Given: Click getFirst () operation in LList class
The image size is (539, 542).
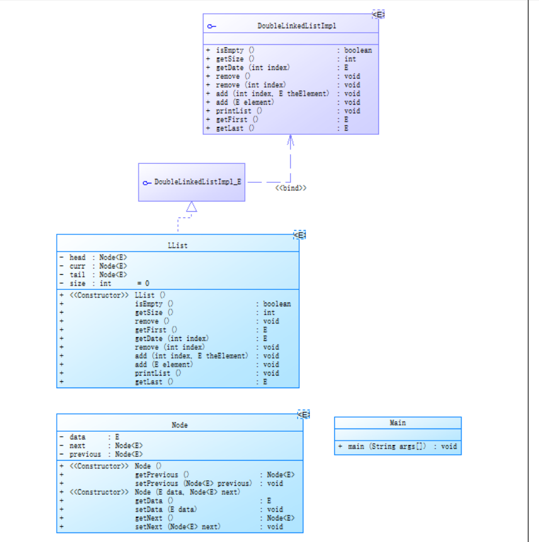Looking at the screenshot, I should 156,330.
